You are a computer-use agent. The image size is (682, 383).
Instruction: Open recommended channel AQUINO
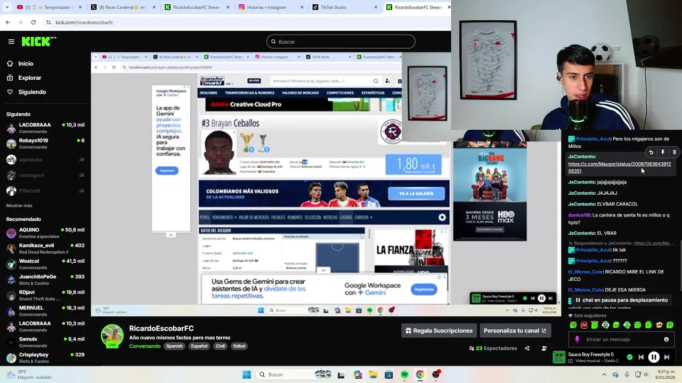45,233
